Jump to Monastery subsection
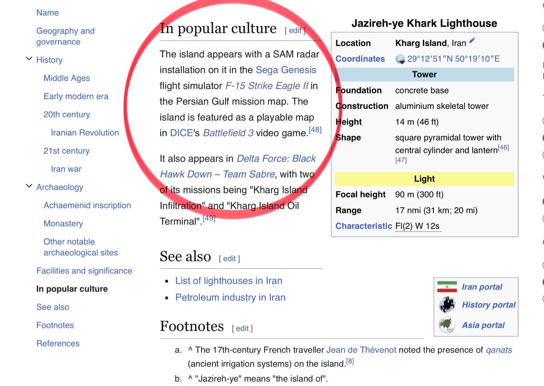This screenshot has width=544, height=387. point(63,223)
